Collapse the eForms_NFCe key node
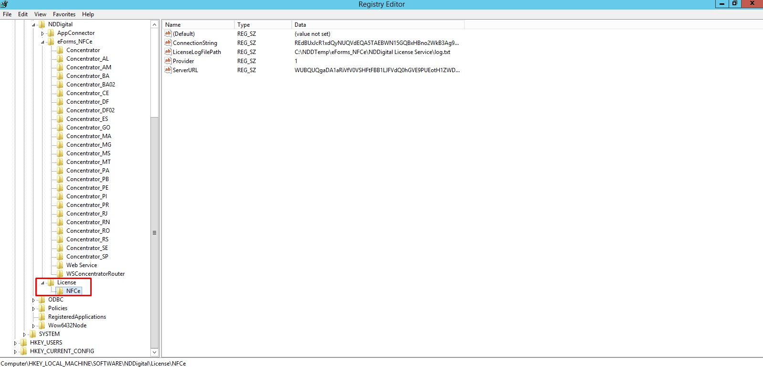Screen dimensions: 763x367 (x=42, y=42)
